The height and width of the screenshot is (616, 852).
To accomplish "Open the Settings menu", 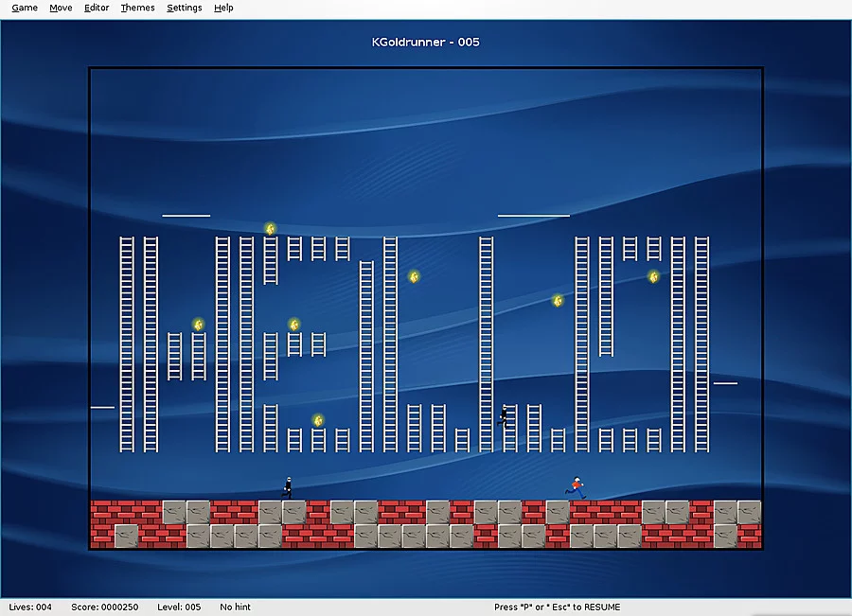I will 185,8.
